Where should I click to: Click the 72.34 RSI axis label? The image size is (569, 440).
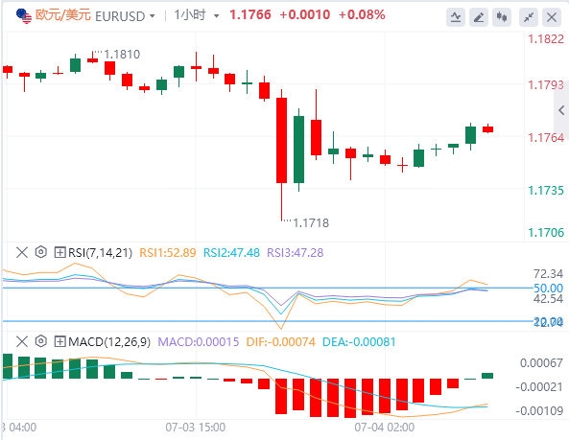point(548,273)
